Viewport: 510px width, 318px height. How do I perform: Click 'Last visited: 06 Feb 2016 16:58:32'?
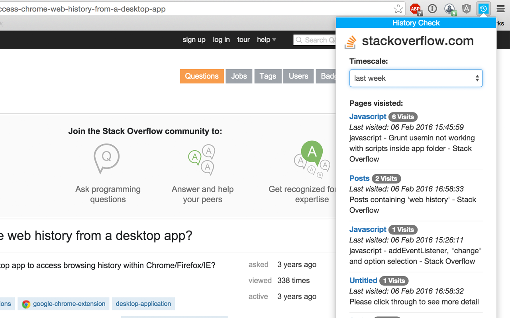pos(406,291)
